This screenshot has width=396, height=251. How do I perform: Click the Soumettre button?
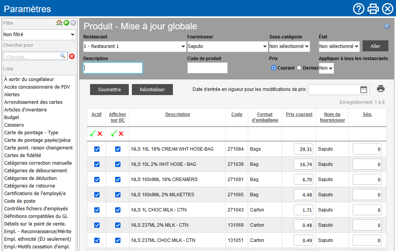[109, 90]
